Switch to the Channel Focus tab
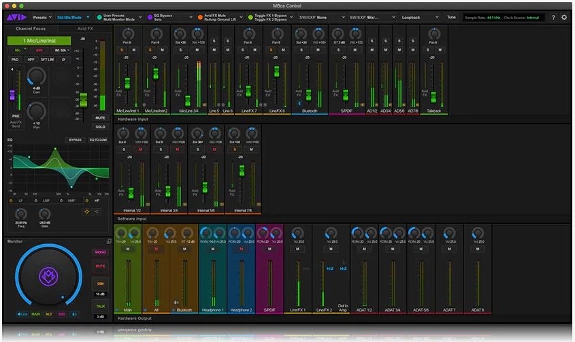575x342 pixels. click(31, 29)
